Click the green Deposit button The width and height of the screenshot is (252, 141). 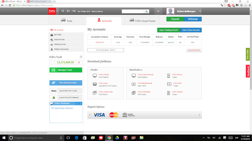coord(175,19)
